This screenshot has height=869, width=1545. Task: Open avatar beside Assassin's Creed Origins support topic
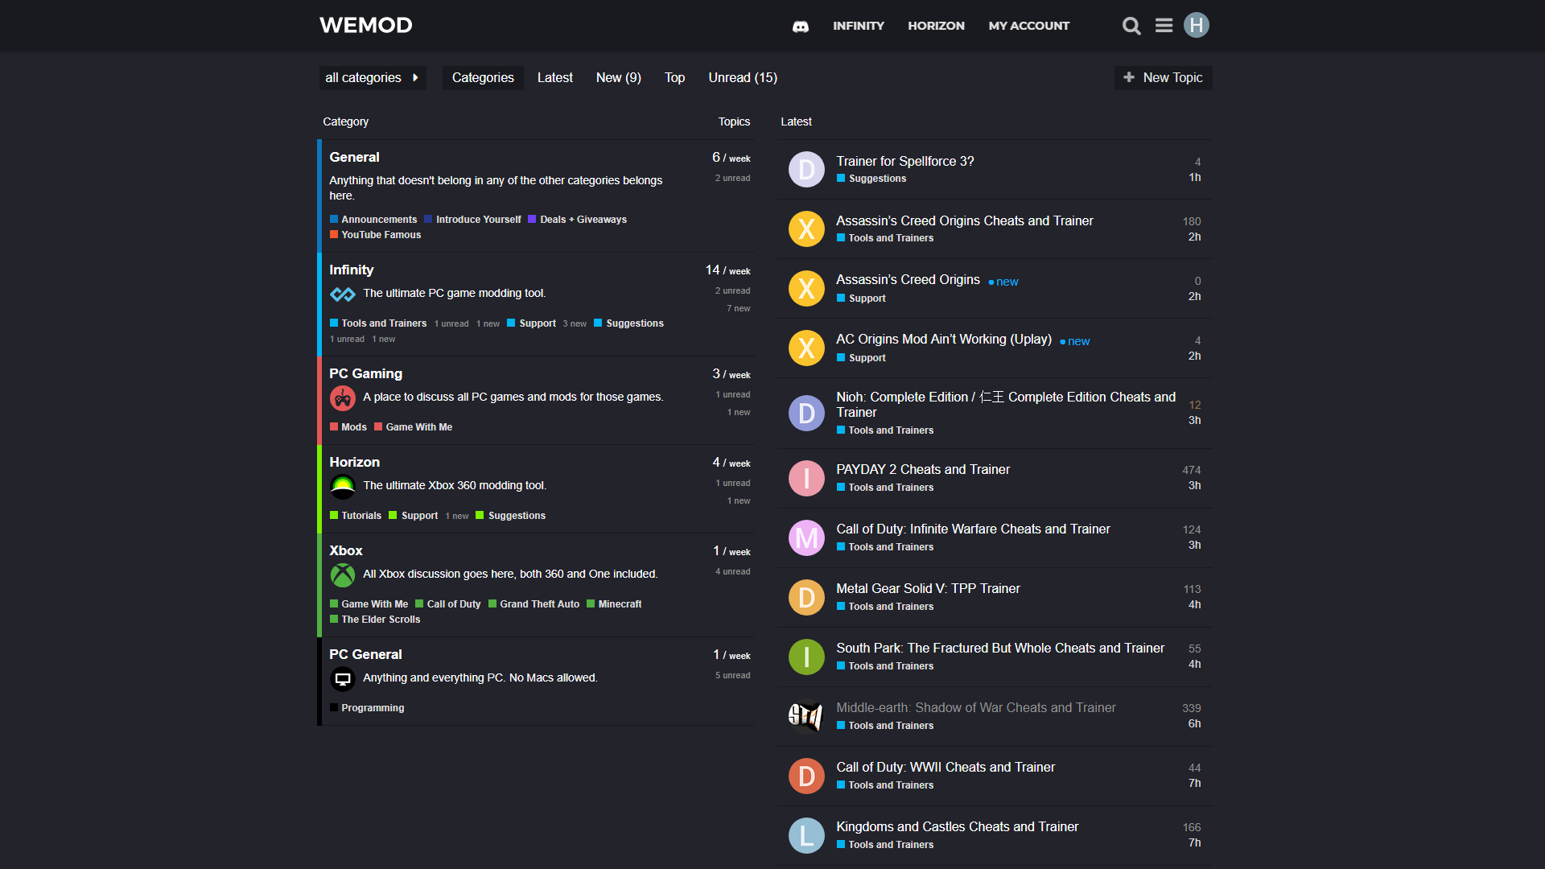point(806,289)
